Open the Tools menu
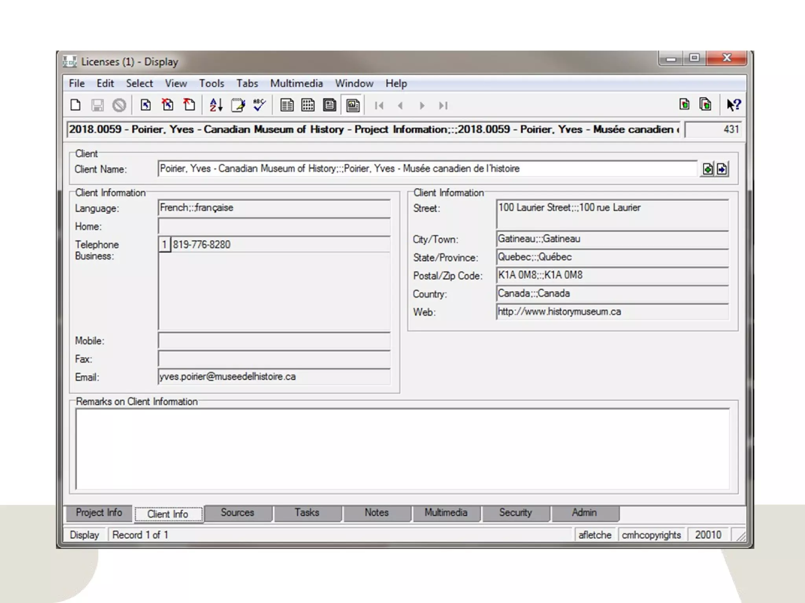 click(211, 84)
